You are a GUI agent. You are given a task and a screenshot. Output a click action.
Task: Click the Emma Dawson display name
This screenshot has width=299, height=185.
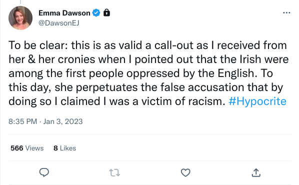click(64, 13)
